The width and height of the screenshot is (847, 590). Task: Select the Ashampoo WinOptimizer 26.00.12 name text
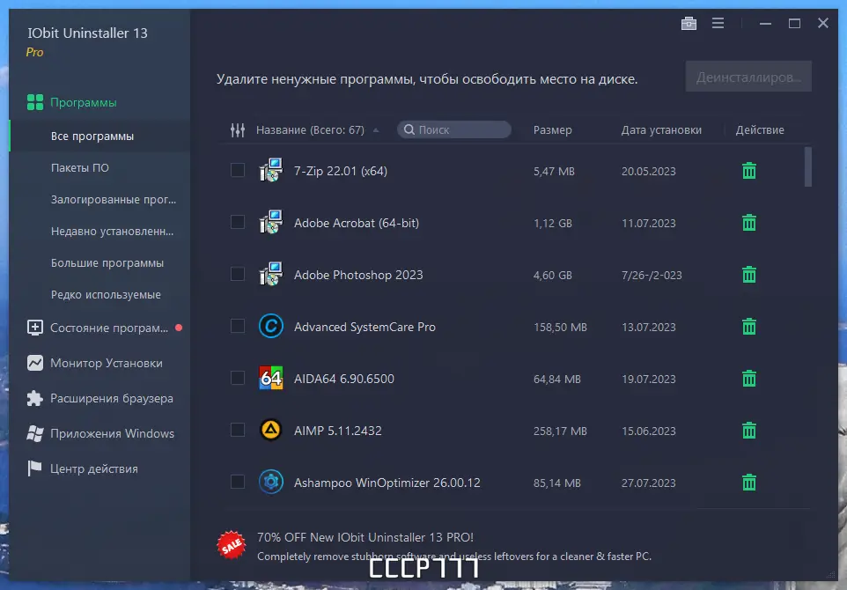point(387,483)
